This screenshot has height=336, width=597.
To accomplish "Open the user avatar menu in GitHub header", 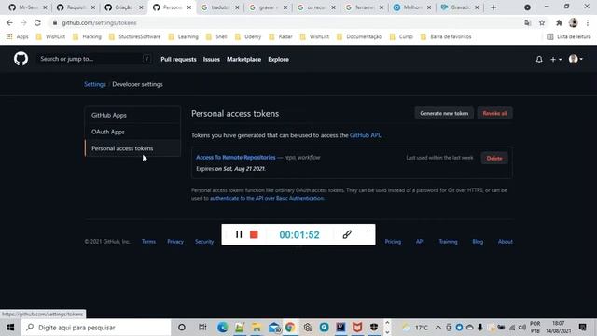I will [x=576, y=59].
